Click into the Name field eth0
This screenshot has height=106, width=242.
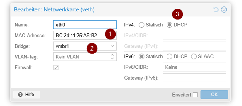[85, 25]
